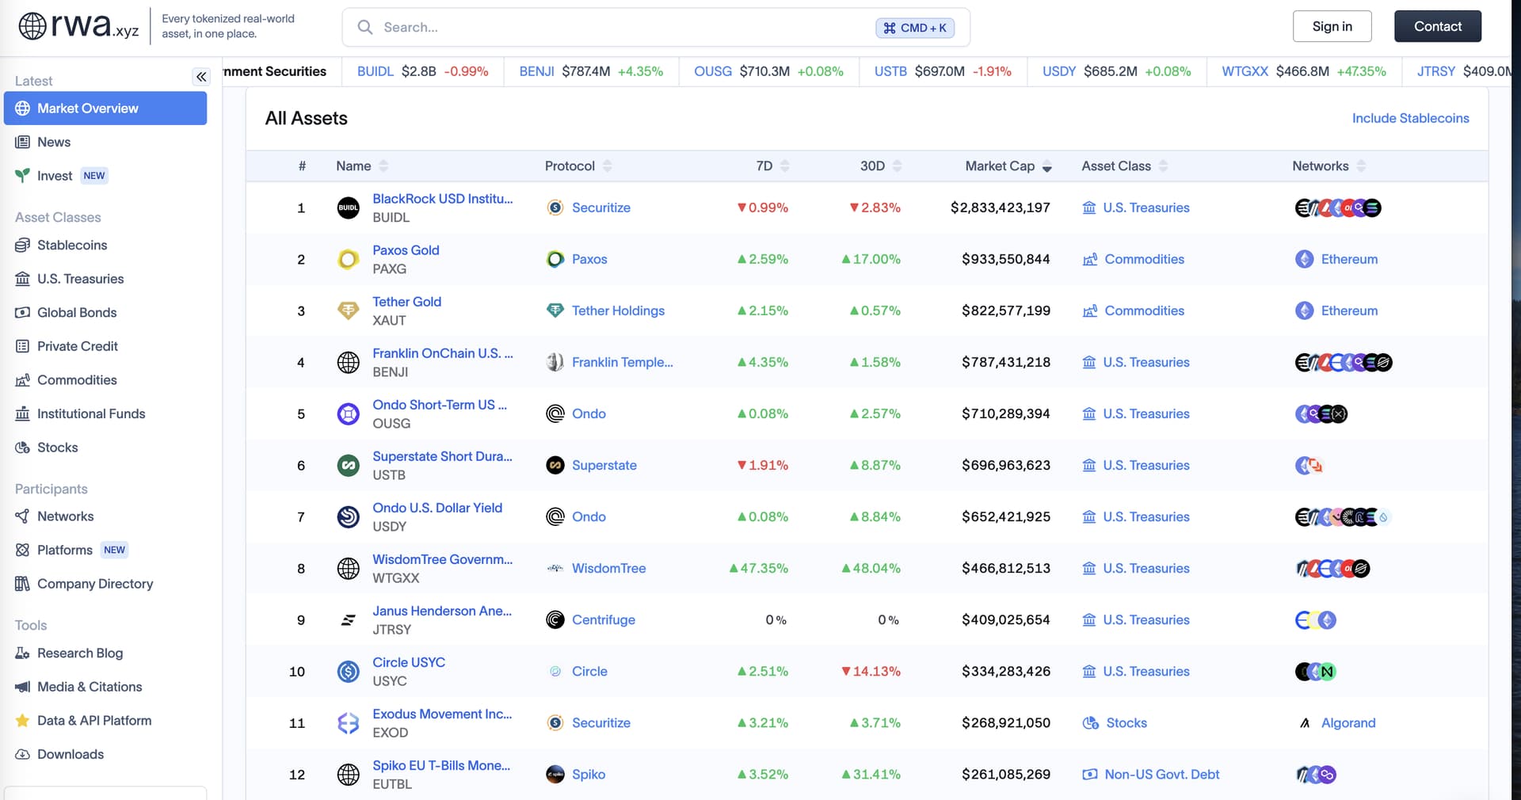Click the Franklin Templeton protocol icon
Screen dimensions: 1521x800
(x=555, y=362)
